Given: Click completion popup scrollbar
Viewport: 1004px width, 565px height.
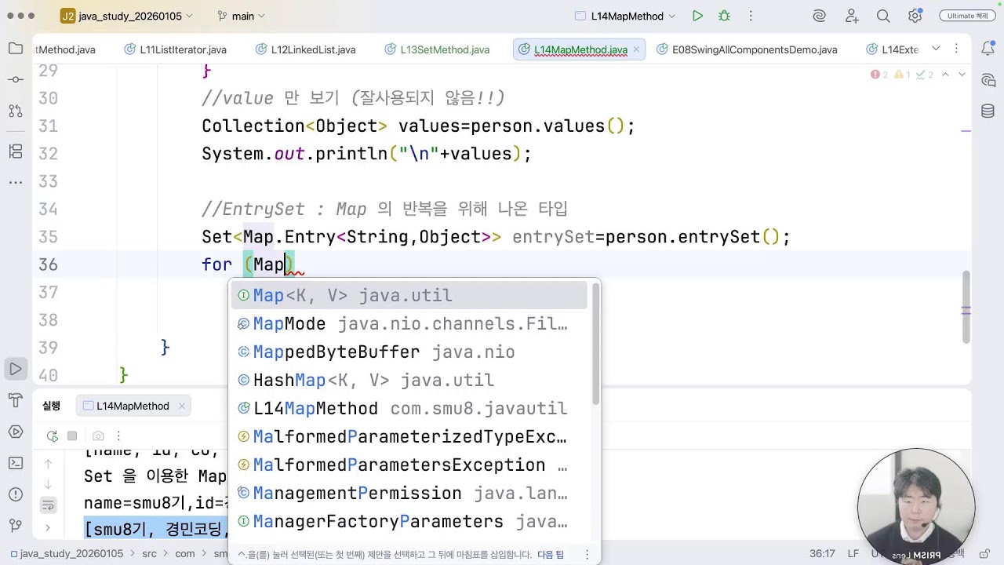Looking at the screenshot, I should [x=595, y=344].
